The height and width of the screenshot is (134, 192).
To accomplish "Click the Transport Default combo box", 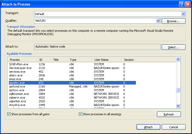I will [110, 14].
